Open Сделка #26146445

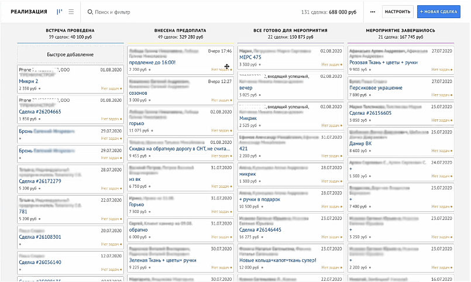point(260,230)
